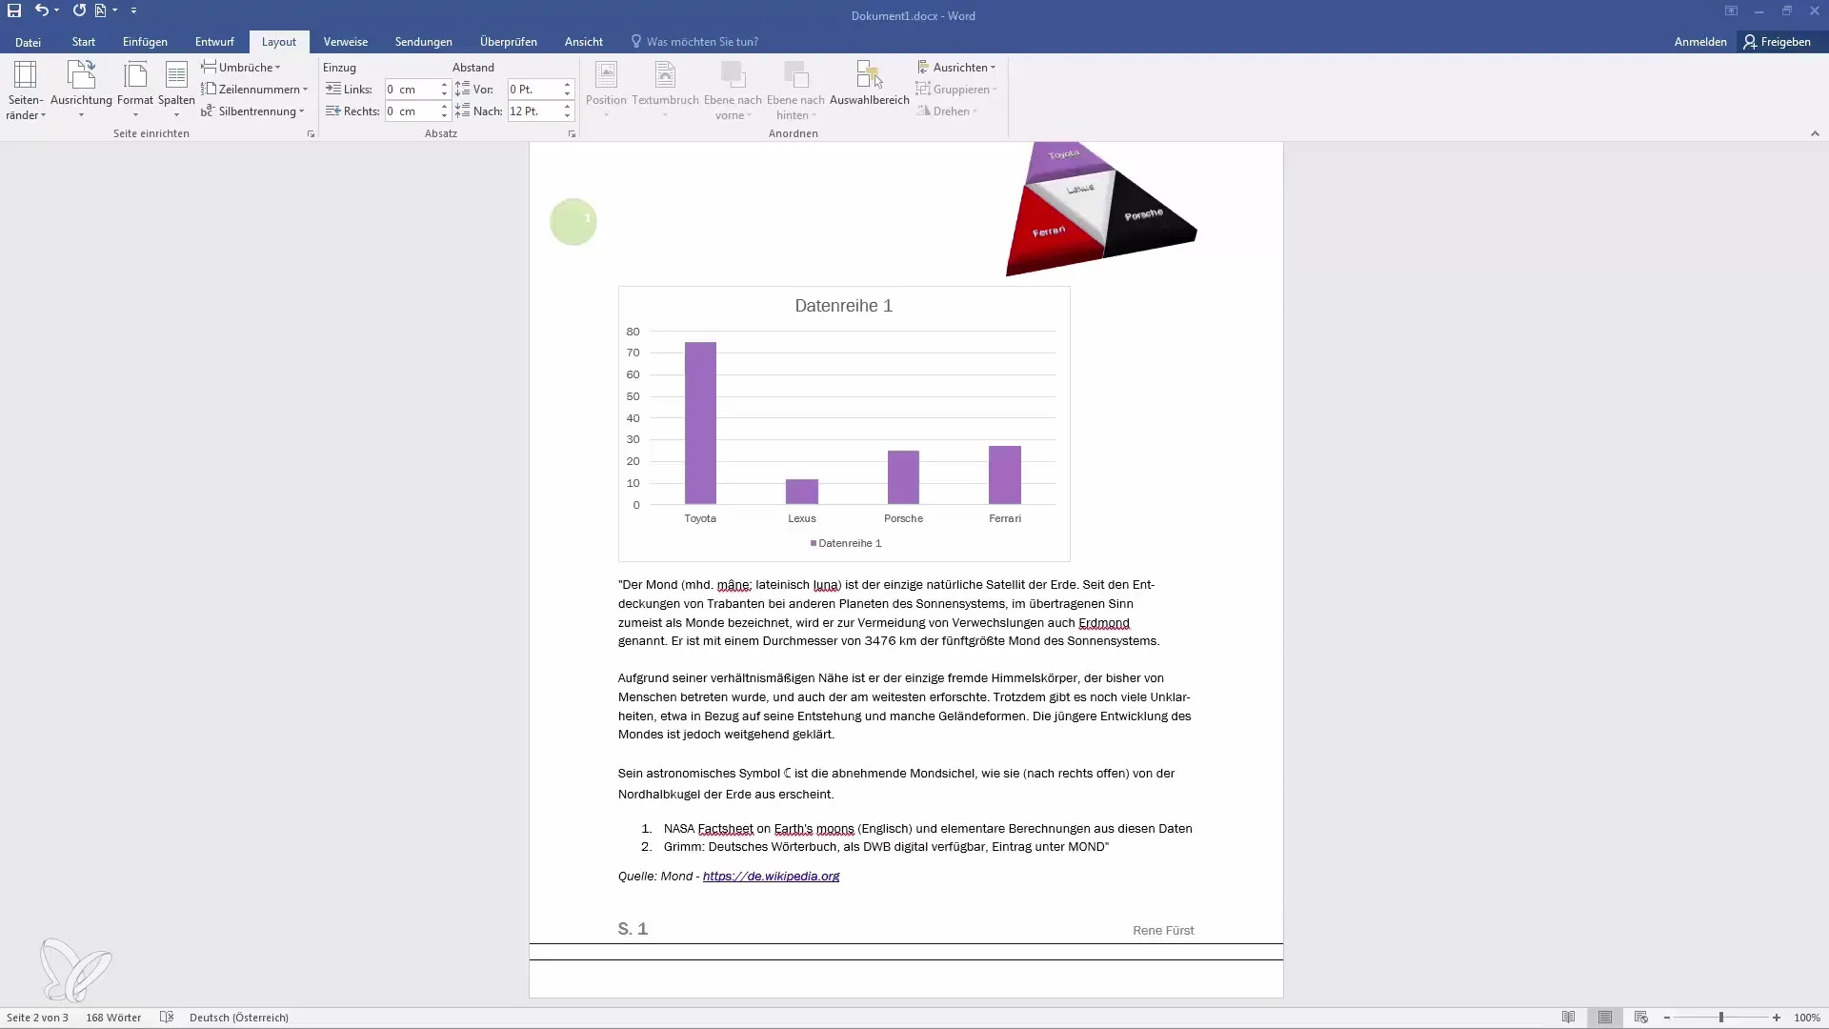Open the de.wikipedia.org hyperlink
The image size is (1829, 1029).
coord(771,877)
